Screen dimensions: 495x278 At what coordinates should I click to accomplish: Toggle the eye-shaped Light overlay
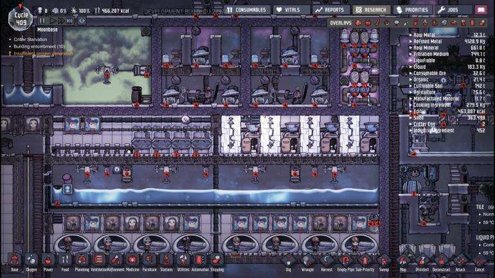[397, 22]
